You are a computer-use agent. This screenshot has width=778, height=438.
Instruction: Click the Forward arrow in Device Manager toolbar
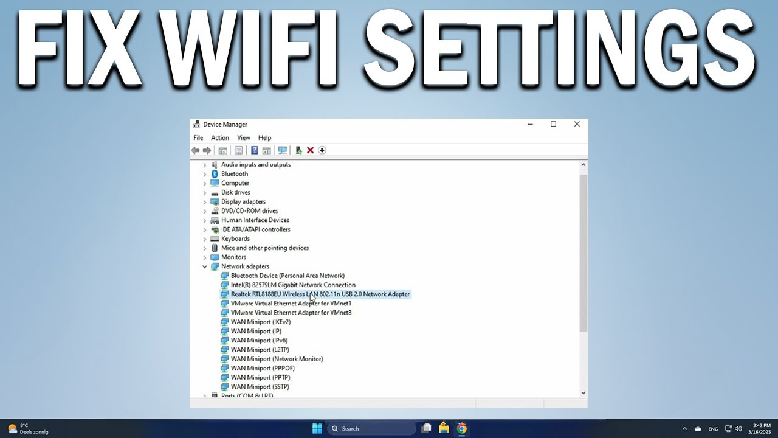pos(207,150)
